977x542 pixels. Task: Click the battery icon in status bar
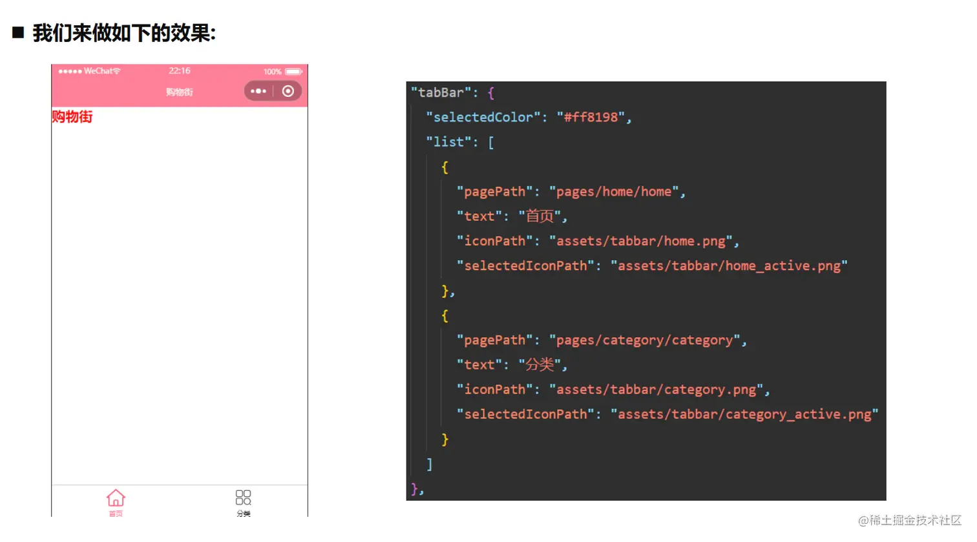point(293,72)
